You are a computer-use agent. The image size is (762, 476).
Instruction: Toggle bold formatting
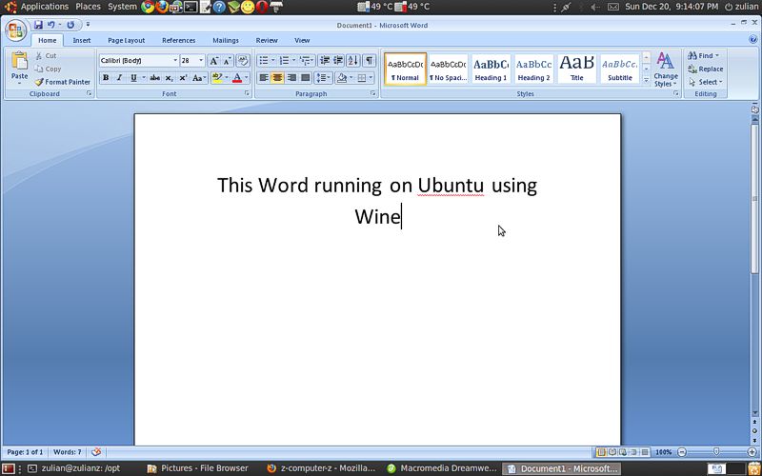point(106,78)
